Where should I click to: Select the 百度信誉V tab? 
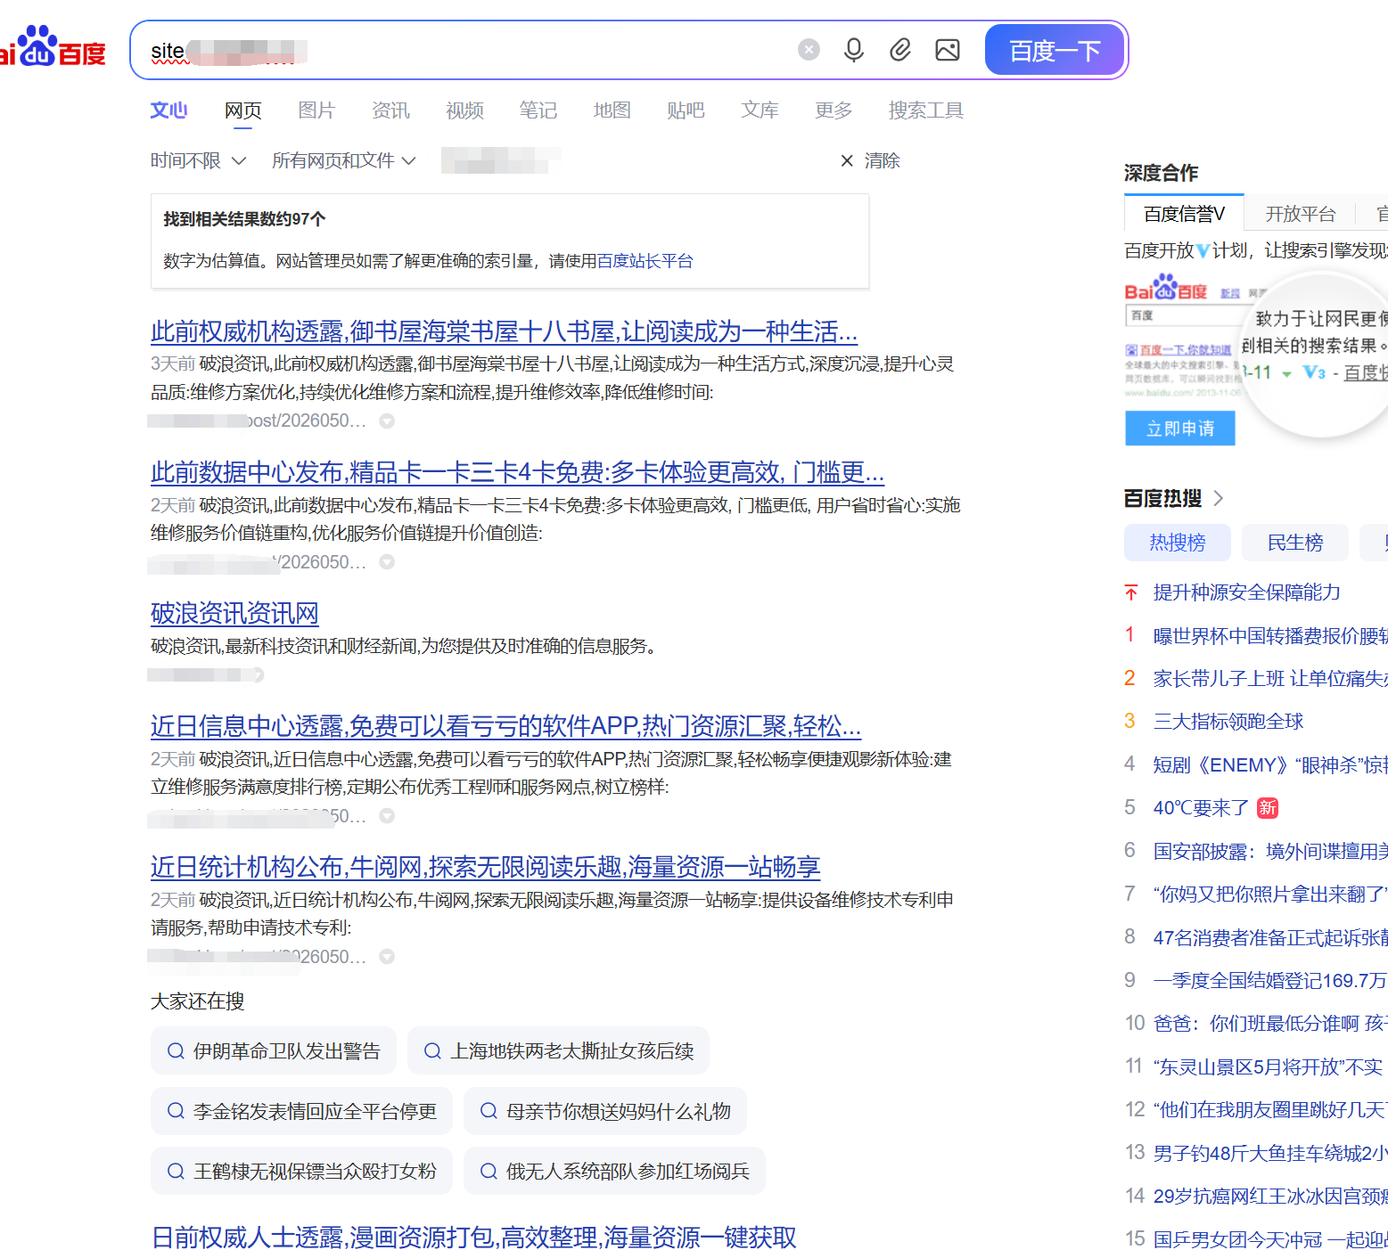[1184, 214]
